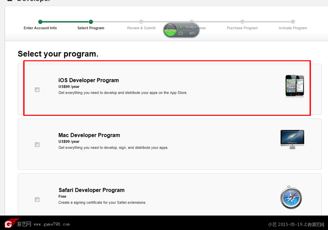Click the develop, sign, and distribute description
328x230 pixels.
(113, 148)
